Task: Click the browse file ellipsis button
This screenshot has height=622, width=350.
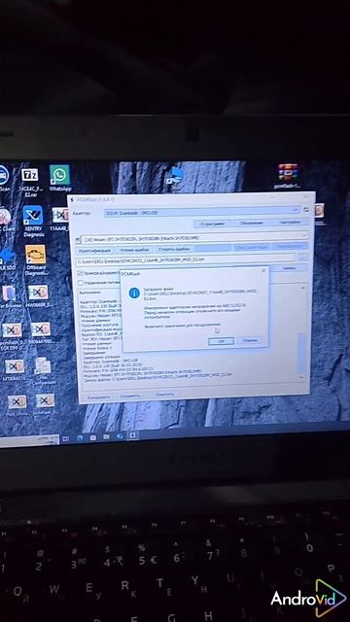Action: 303,258
